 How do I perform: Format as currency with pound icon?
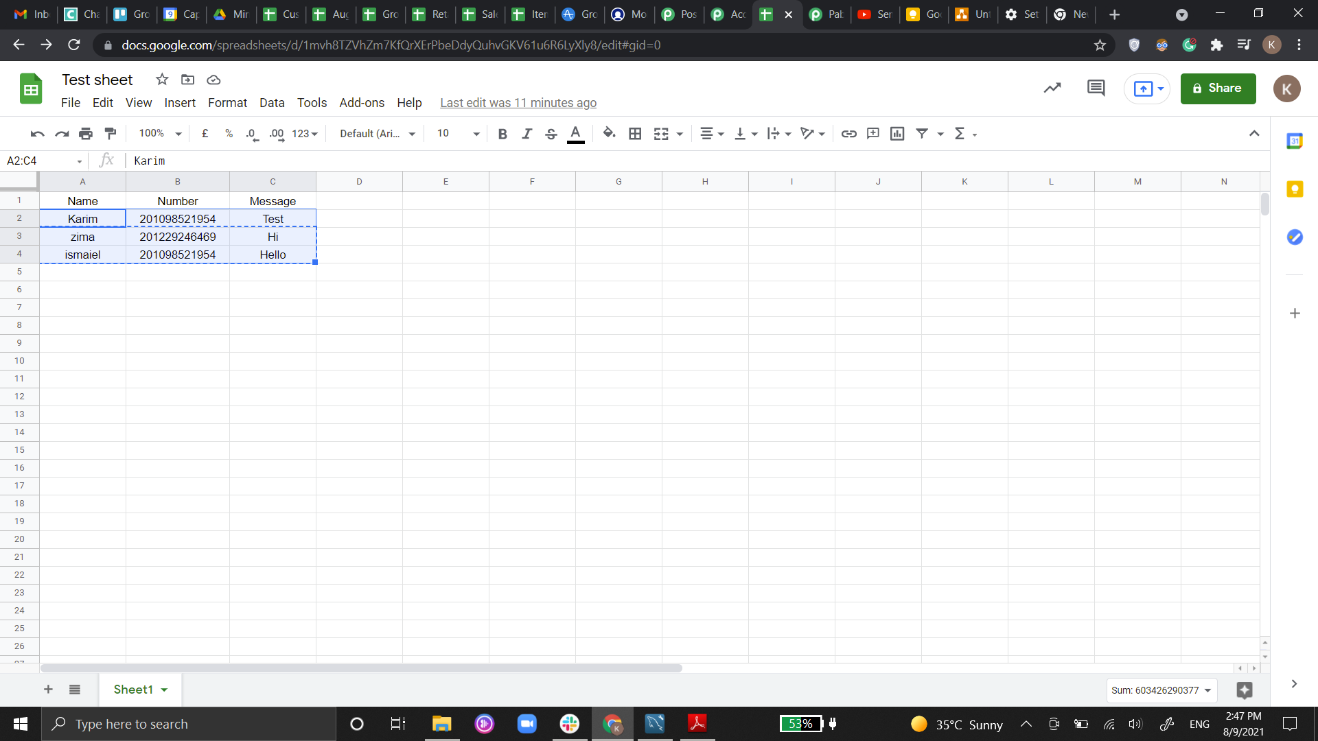pos(205,134)
